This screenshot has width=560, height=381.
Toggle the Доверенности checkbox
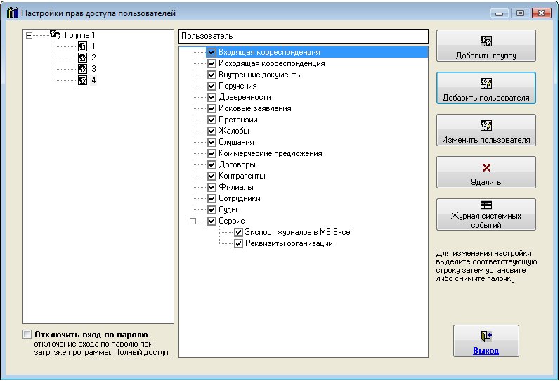tap(211, 97)
